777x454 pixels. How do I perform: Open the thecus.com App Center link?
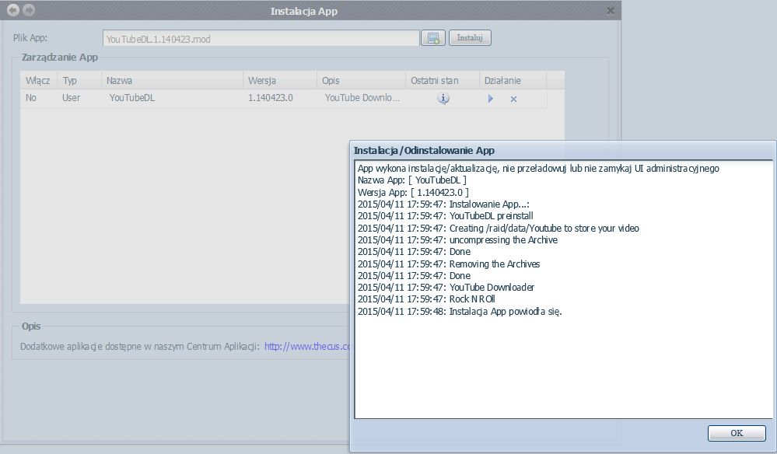coord(306,347)
